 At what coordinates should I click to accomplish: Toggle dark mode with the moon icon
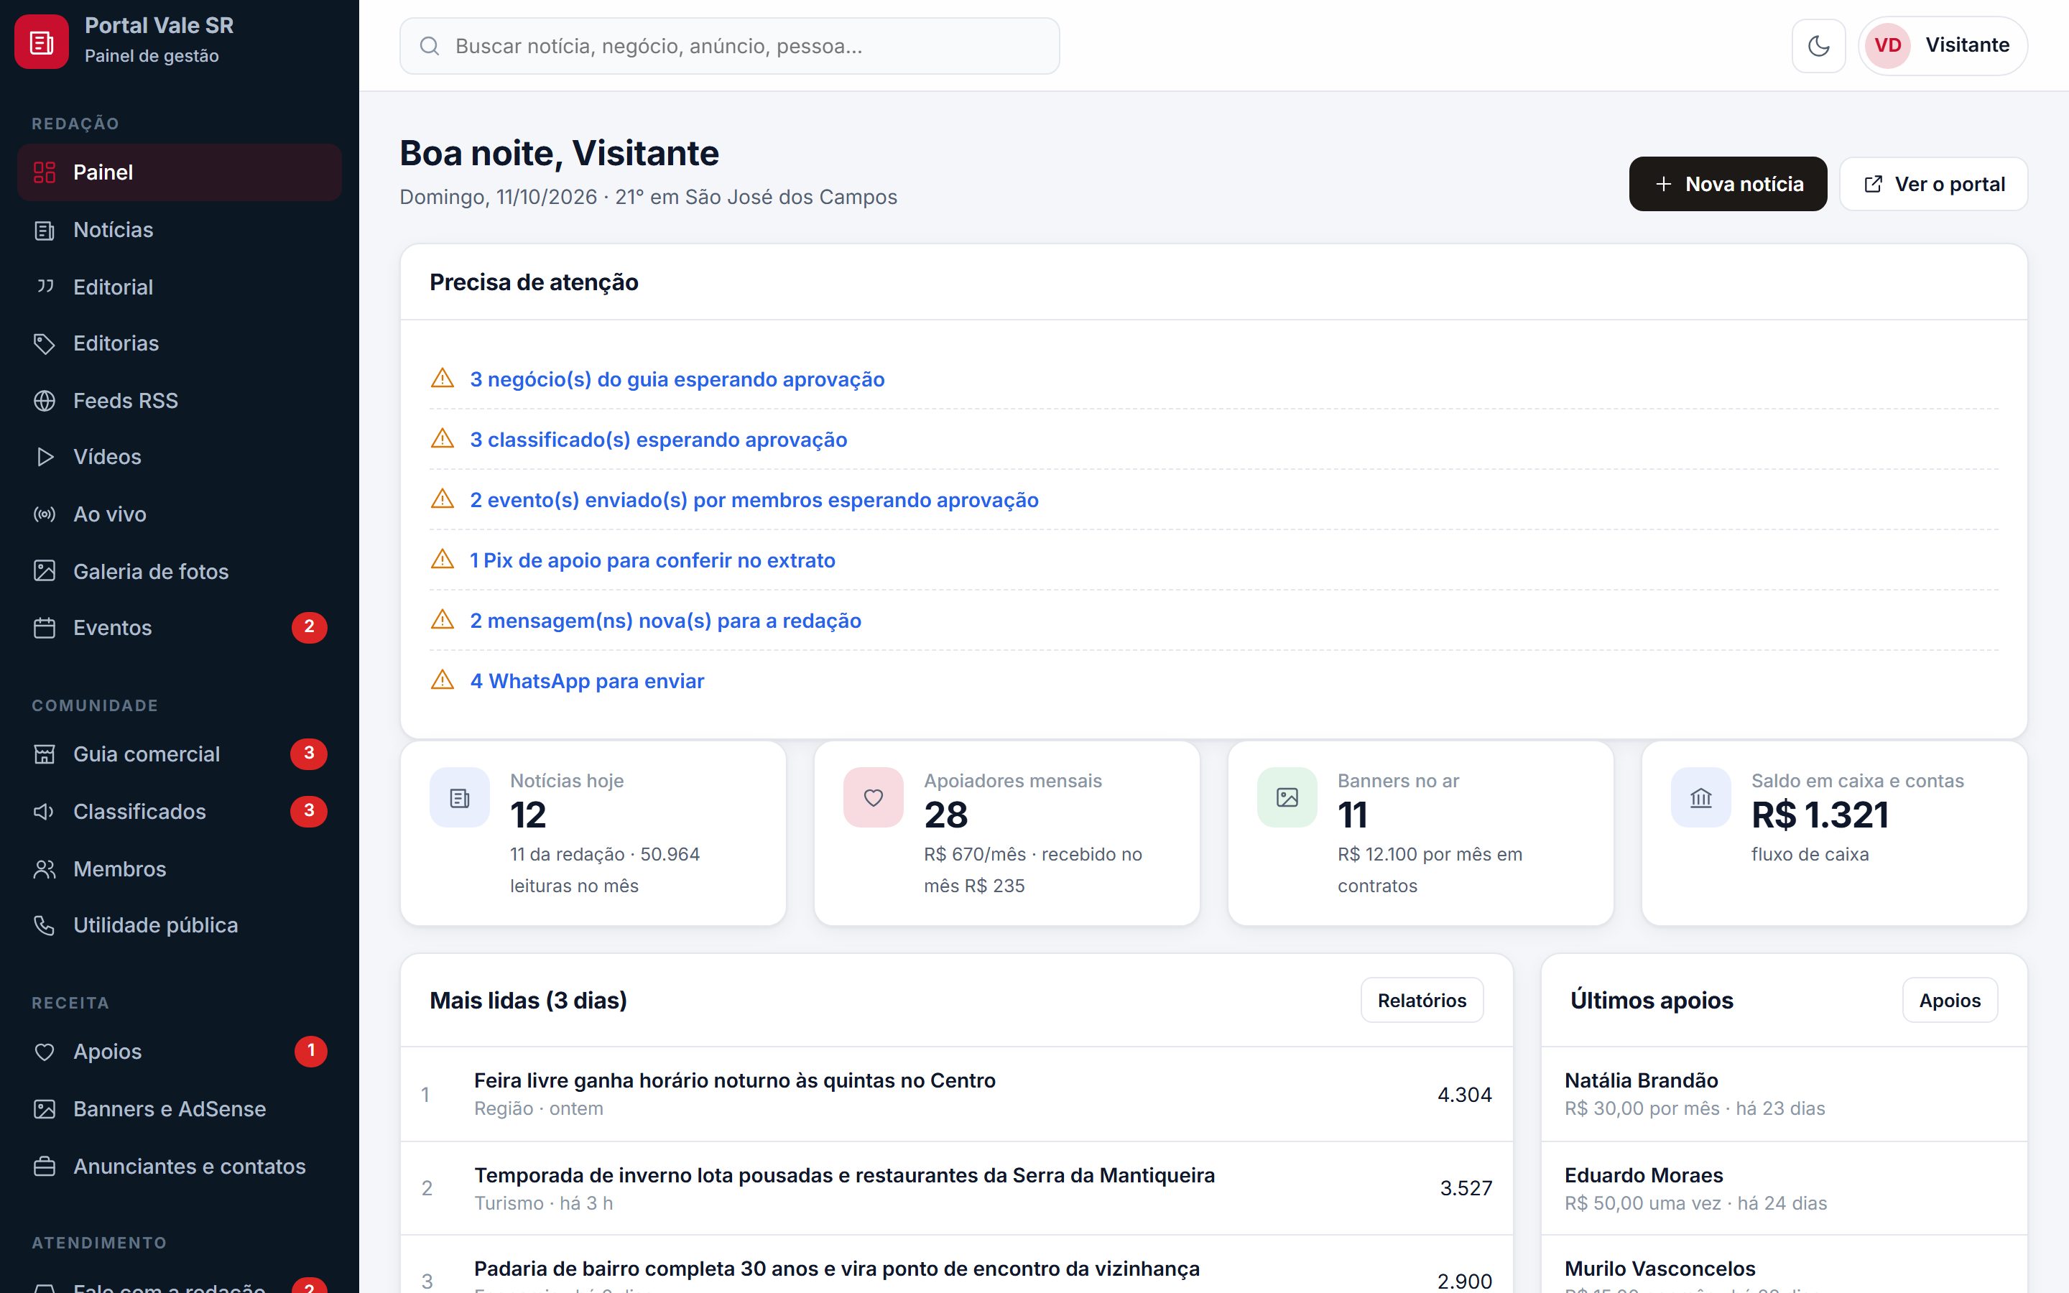pyautogui.click(x=1818, y=45)
